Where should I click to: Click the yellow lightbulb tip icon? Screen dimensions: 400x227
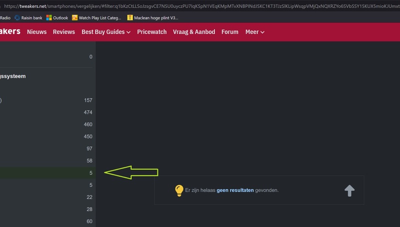pyautogui.click(x=179, y=190)
